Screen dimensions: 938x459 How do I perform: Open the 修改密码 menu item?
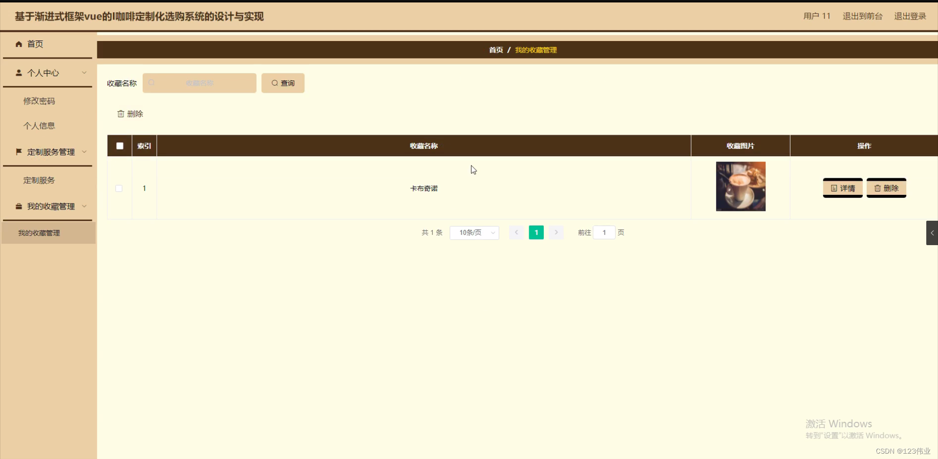39,101
